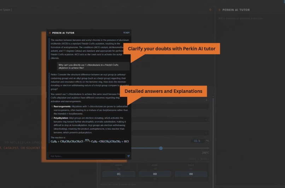Click the reaction equation starting with C6H6

coord(89,141)
